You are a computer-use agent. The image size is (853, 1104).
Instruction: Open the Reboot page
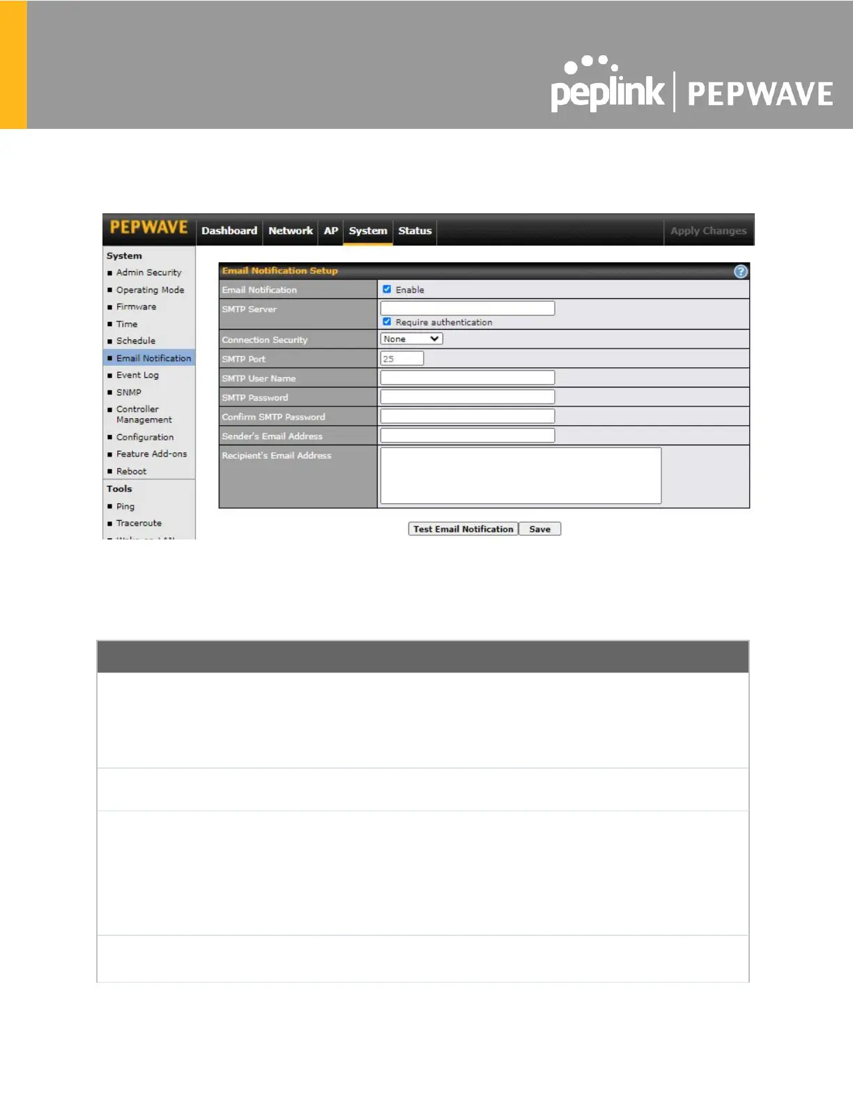(x=131, y=471)
